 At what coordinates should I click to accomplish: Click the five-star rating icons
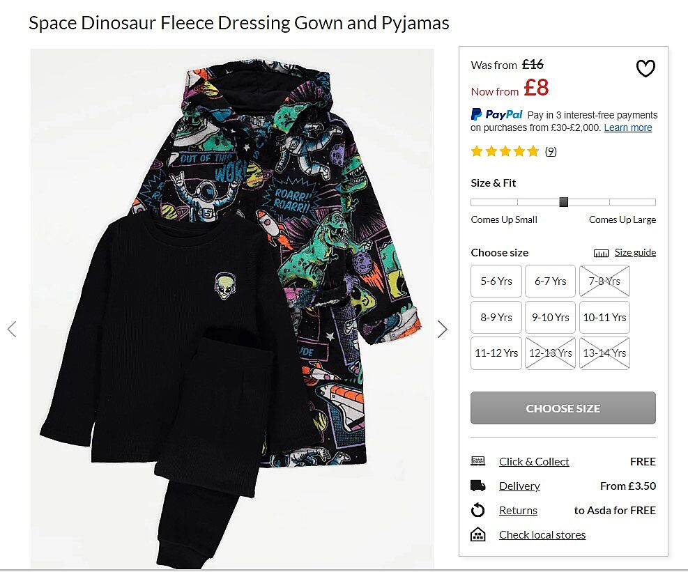click(505, 151)
